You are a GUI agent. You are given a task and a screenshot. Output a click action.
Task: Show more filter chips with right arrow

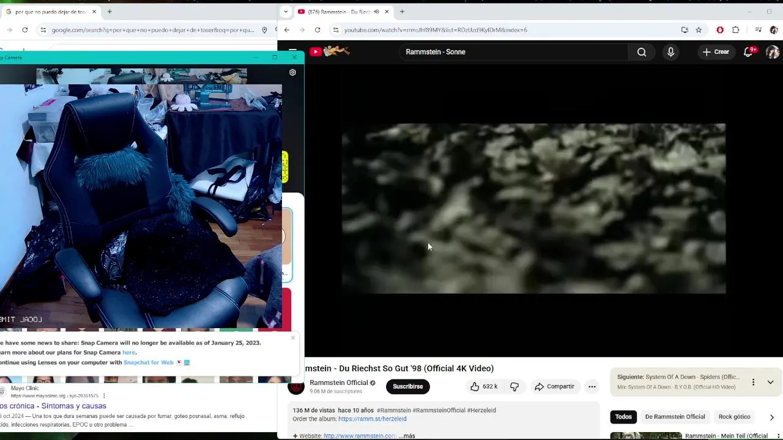(x=771, y=417)
